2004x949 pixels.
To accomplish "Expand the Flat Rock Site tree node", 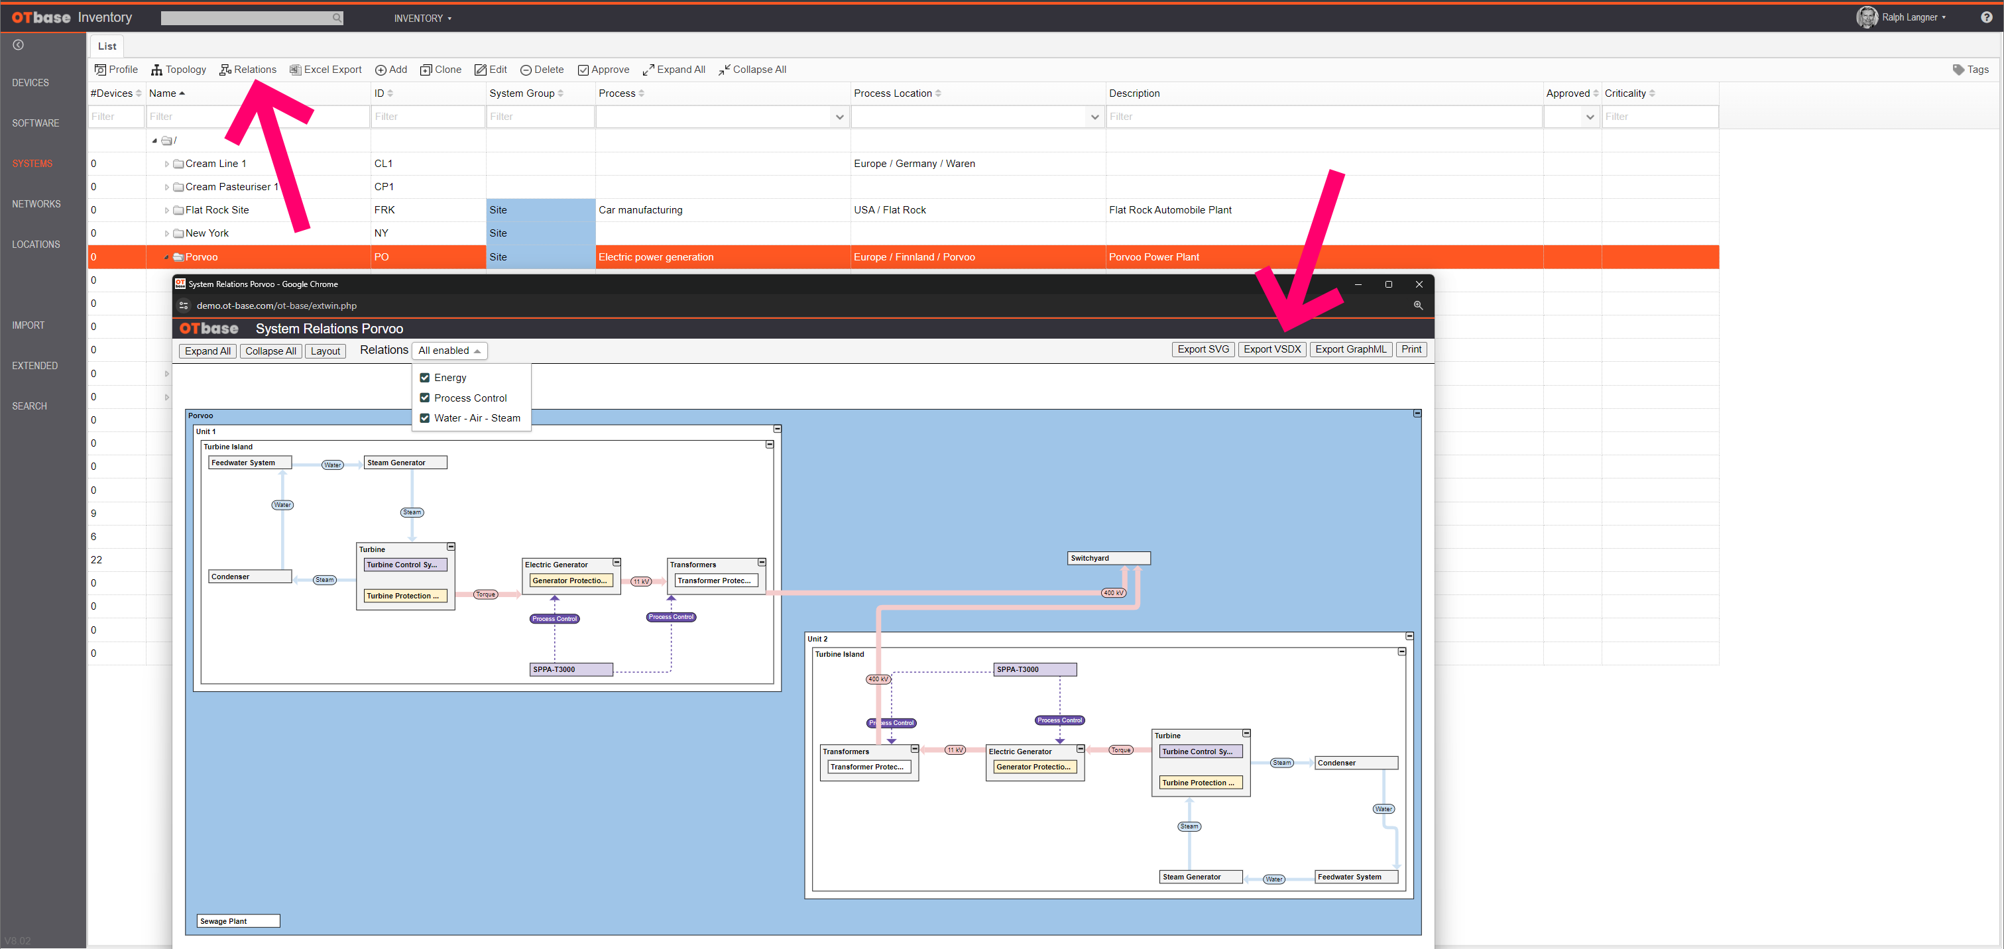I will 166,210.
